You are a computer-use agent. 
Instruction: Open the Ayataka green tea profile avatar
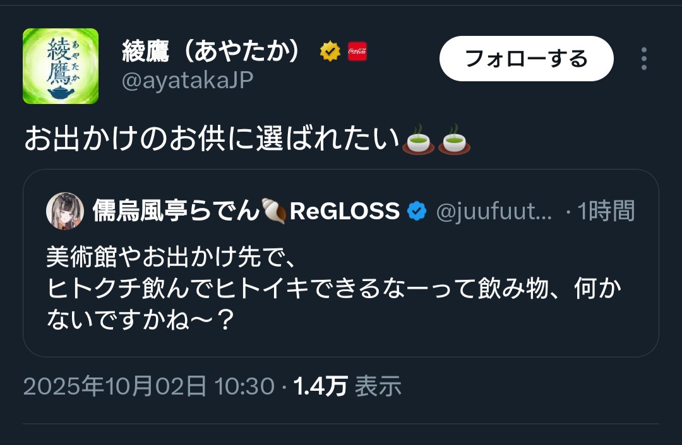(61, 66)
